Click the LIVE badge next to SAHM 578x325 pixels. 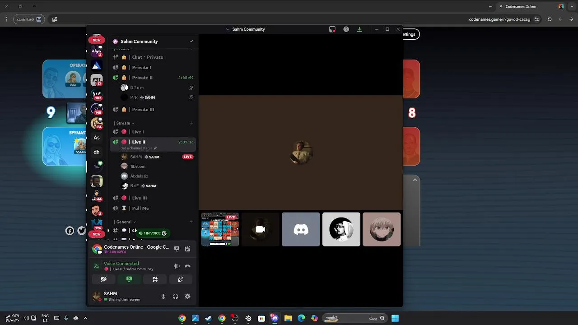188,157
